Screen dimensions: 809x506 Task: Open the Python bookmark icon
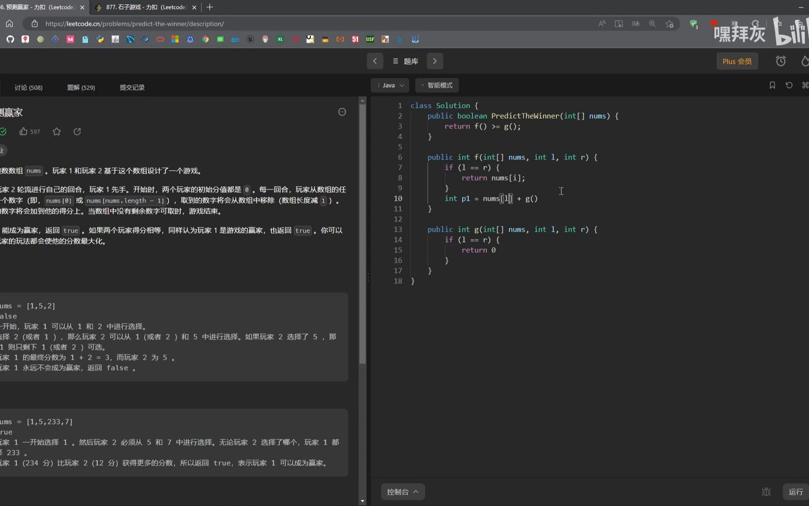[100, 39]
